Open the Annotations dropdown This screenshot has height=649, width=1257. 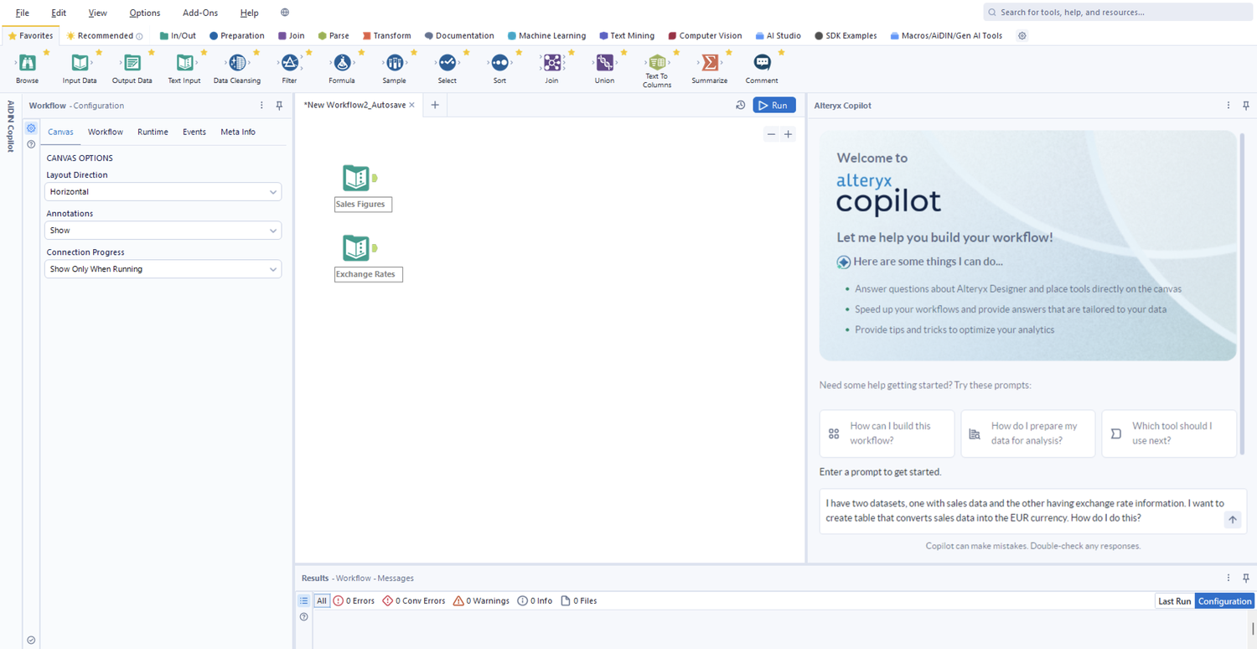163,230
